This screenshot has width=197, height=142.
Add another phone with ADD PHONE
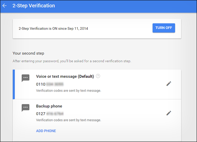click(x=46, y=131)
